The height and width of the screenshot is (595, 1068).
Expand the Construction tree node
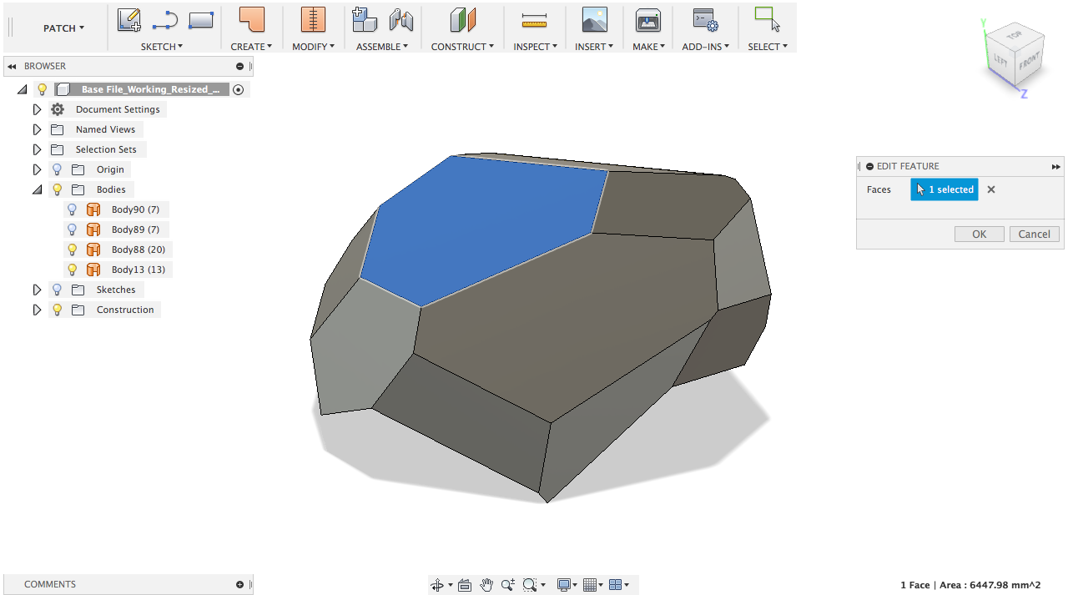click(37, 310)
